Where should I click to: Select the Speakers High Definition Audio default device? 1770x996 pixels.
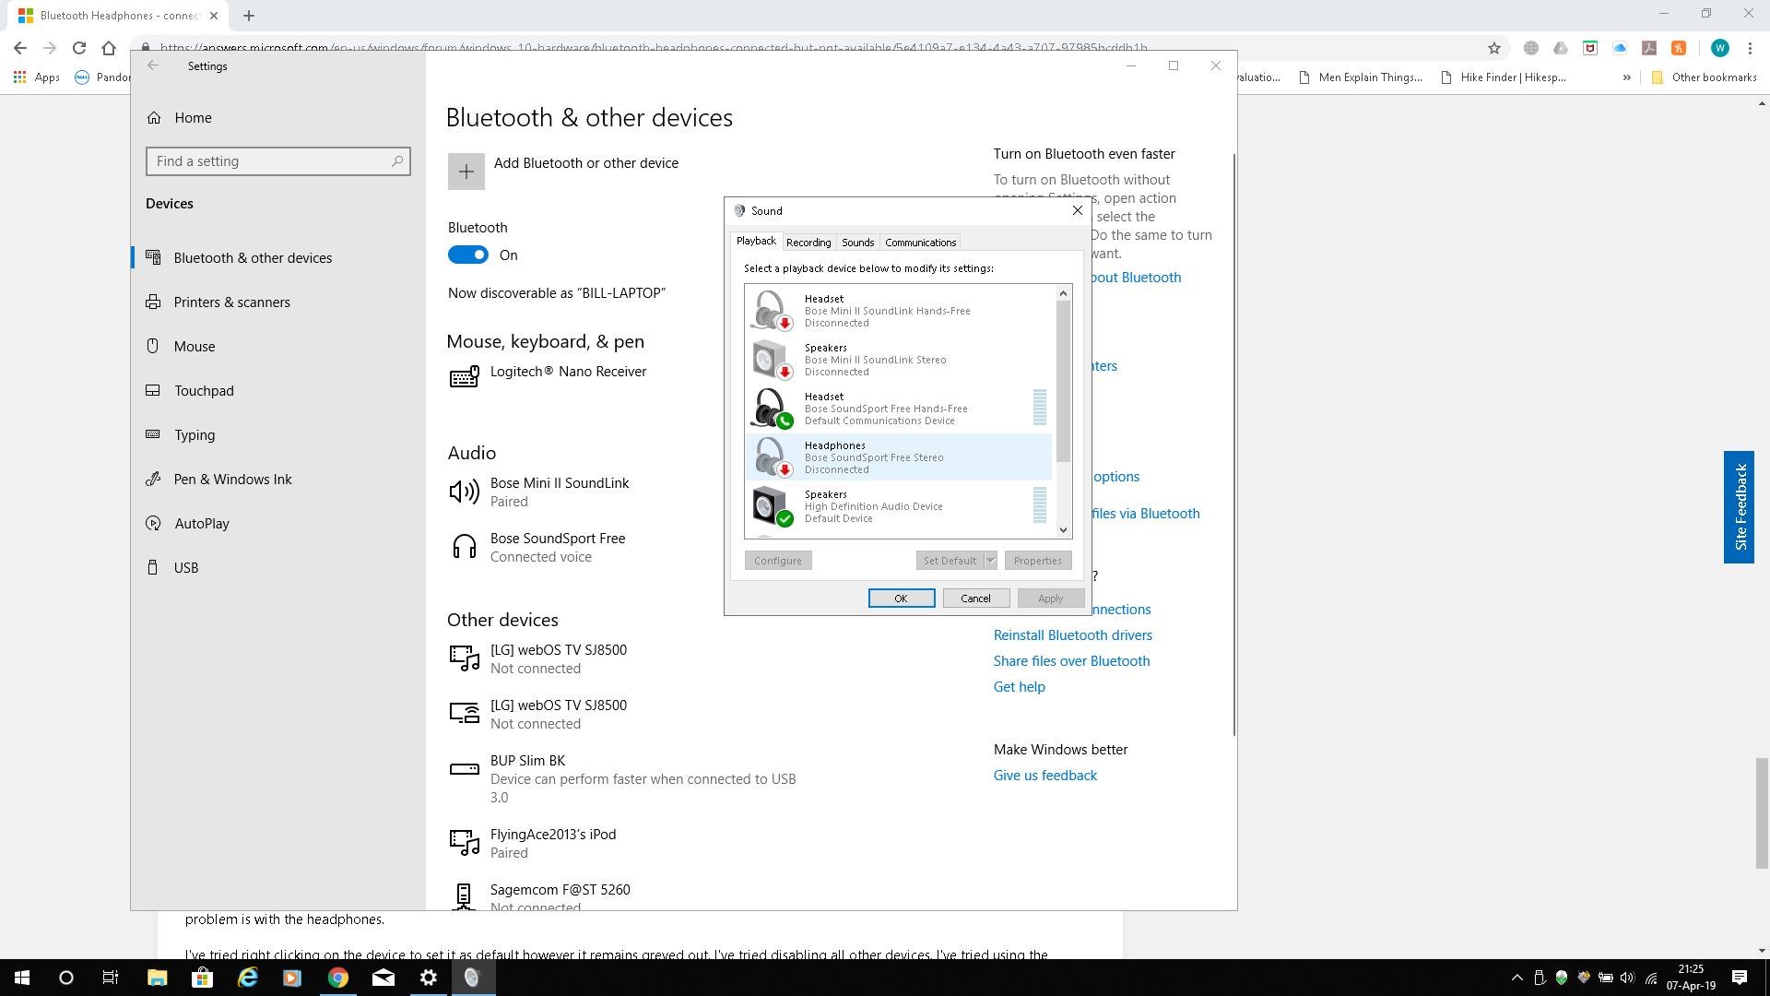point(899,506)
